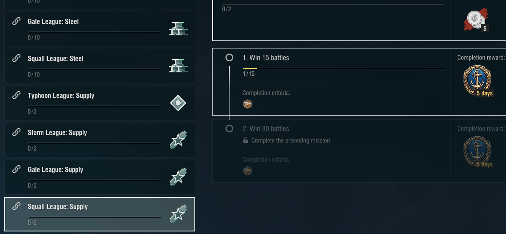Click the Win 30 battles premium reward badge
This screenshot has height=234, width=506.
(477, 152)
